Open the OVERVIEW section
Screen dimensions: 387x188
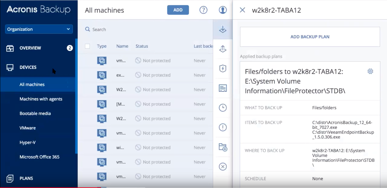pyautogui.click(x=30, y=48)
